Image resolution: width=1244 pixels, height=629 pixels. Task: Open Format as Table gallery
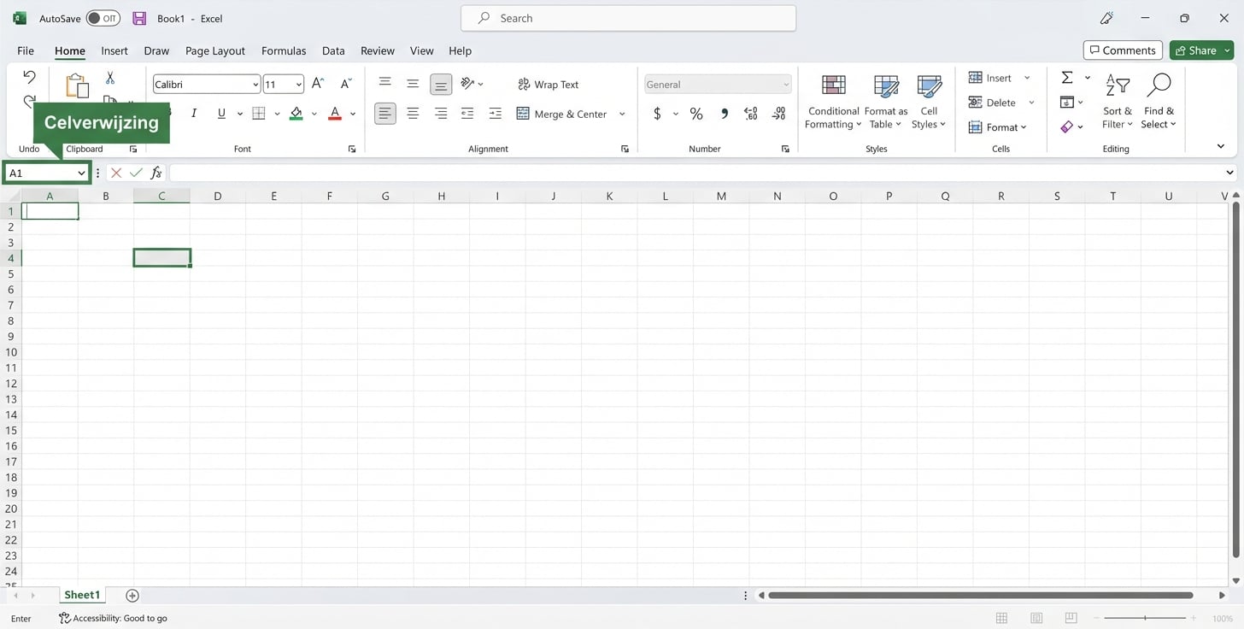[x=886, y=86]
